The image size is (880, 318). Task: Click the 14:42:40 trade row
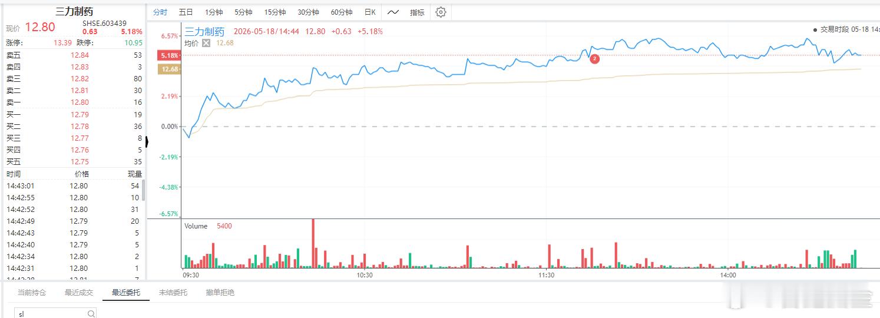click(x=73, y=244)
